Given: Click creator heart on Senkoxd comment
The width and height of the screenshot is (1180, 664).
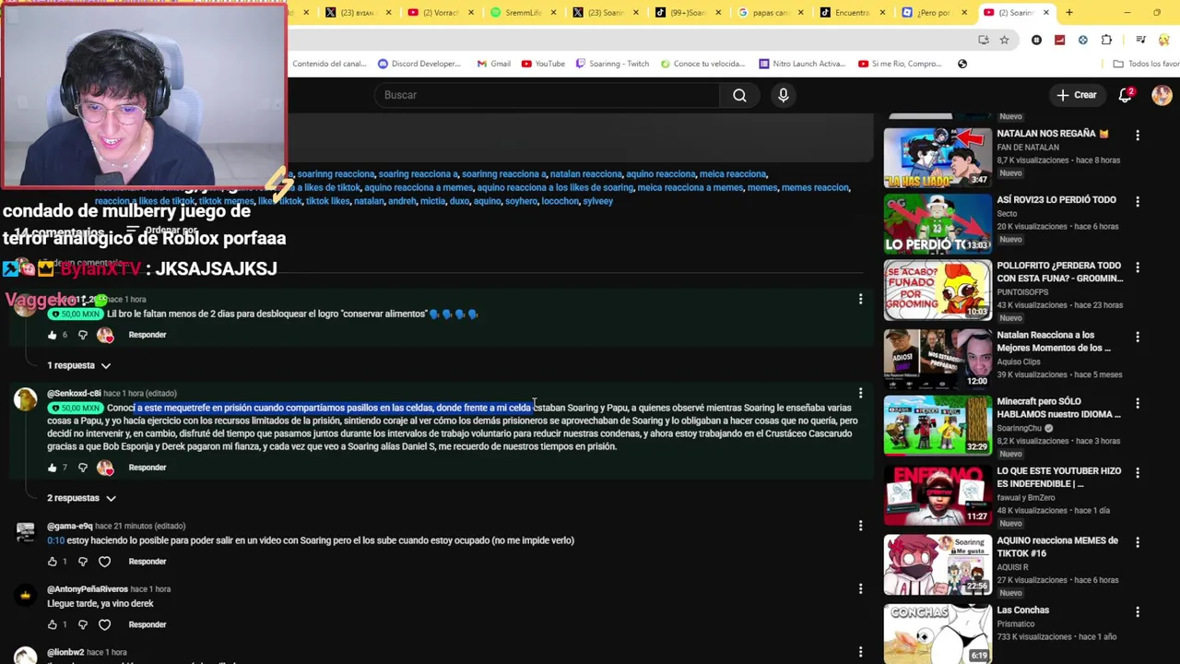Looking at the screenshot, I should [105, 468].
